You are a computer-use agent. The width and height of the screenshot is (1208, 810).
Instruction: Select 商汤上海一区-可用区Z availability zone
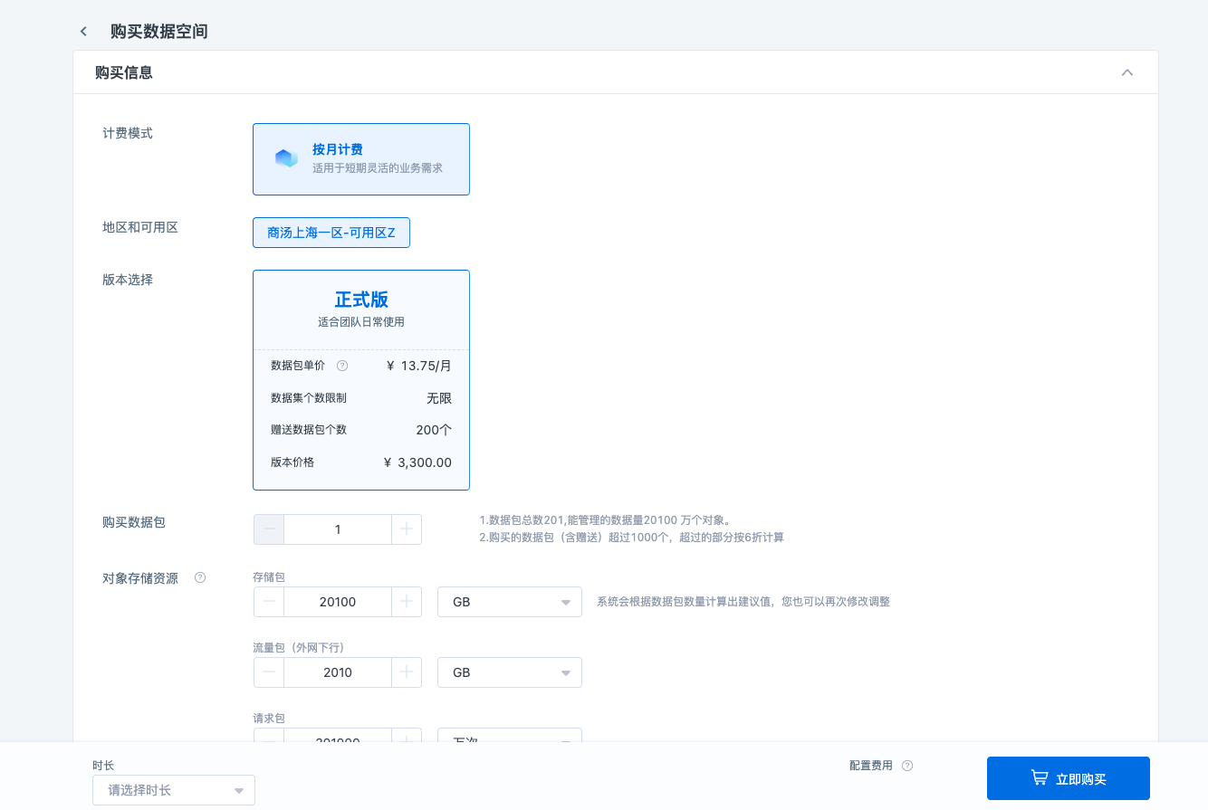point(331,233)
